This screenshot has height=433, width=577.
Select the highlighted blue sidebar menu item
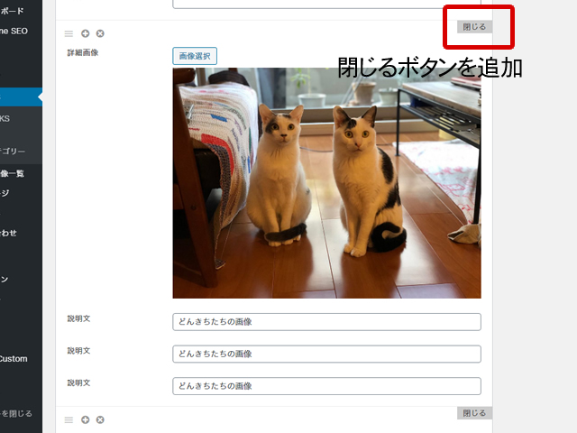click(20, 97)
